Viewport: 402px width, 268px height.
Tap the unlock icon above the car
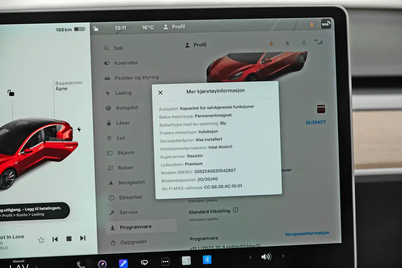(11, 93)
